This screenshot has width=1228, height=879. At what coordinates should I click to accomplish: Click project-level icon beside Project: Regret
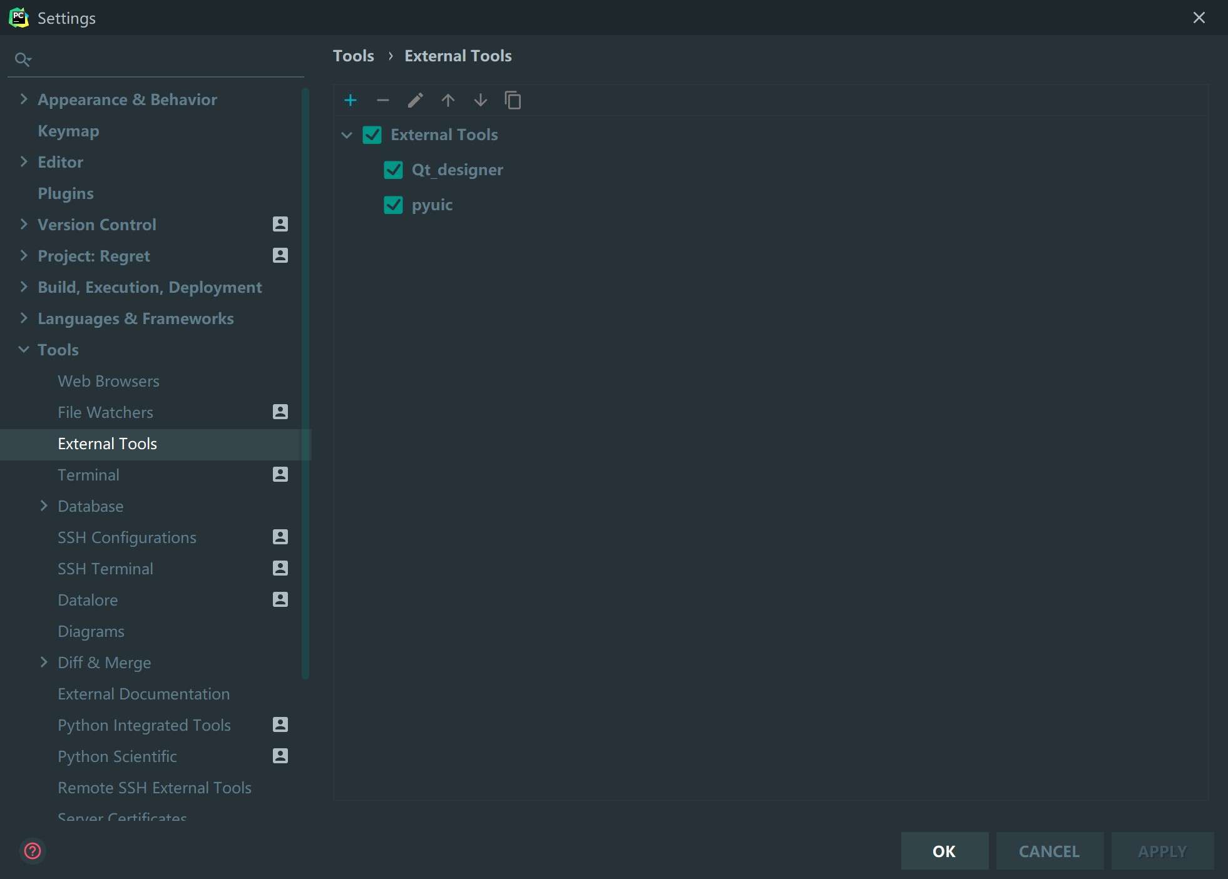pyautogui.click(x=280, y=255)
